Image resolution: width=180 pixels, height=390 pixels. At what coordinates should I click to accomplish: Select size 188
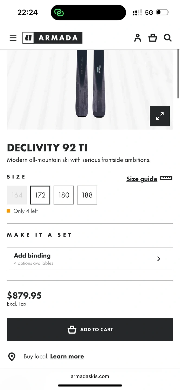pos(87,195)
